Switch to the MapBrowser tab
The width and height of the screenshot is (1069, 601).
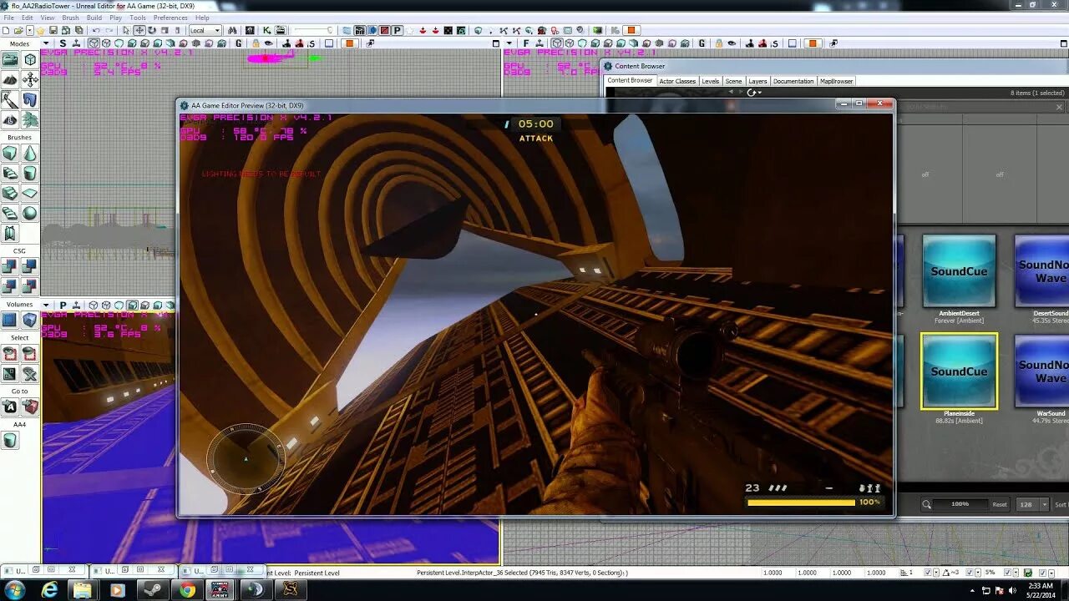click(836, 81)
